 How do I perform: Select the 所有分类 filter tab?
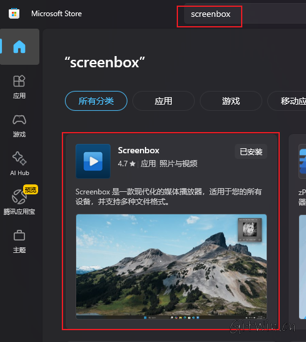[96, 101]
